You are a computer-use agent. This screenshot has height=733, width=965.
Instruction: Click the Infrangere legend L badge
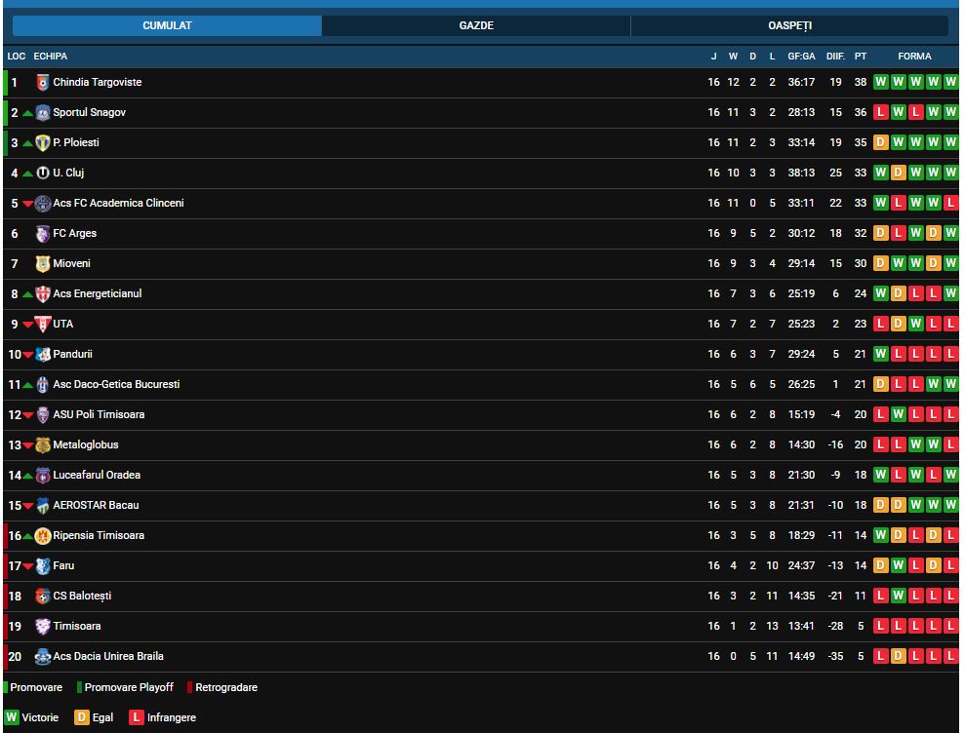[136, 717]
